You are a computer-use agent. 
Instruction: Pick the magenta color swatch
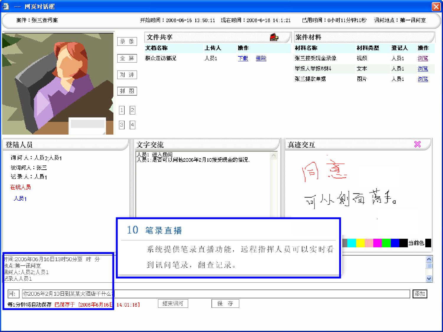click(377, 243)
